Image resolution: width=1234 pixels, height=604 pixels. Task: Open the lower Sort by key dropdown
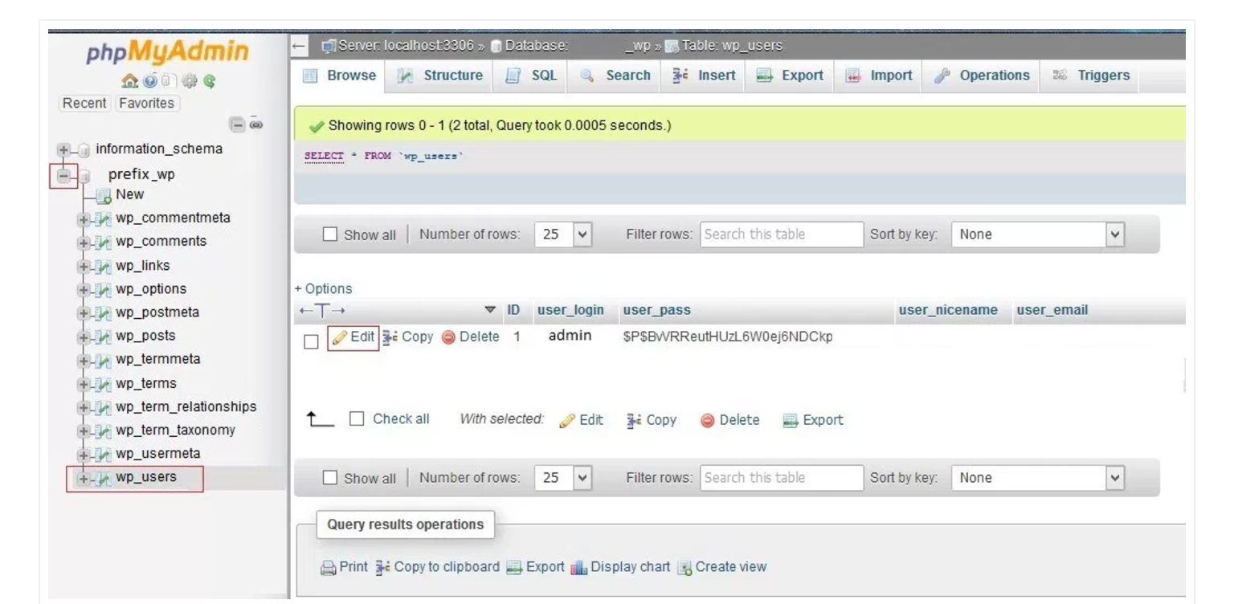[1038, 478]
